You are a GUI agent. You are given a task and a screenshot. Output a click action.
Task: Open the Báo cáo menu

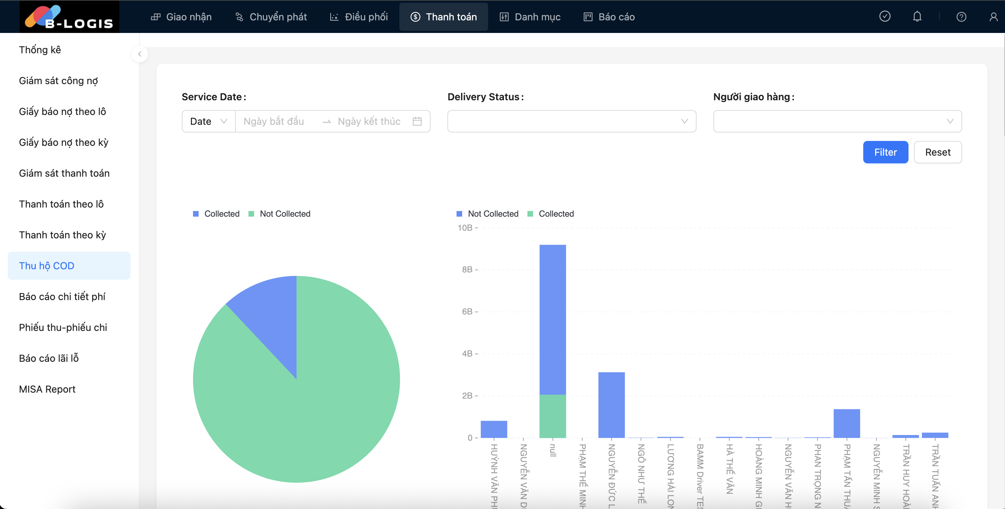pyautogui.click(x=610, y=17)
